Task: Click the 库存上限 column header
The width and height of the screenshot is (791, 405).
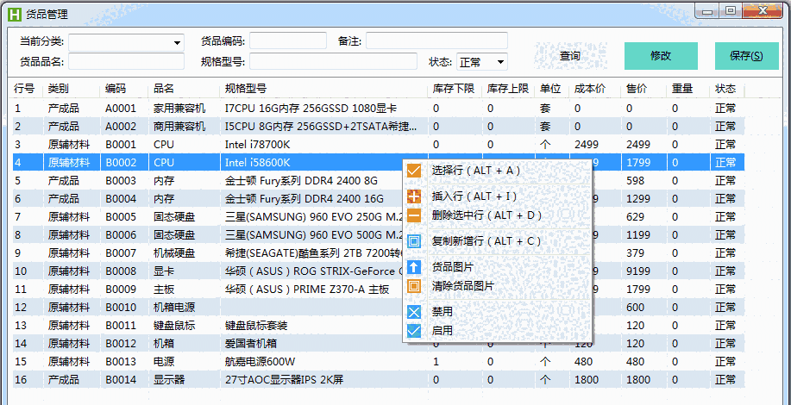Action: 508,89
